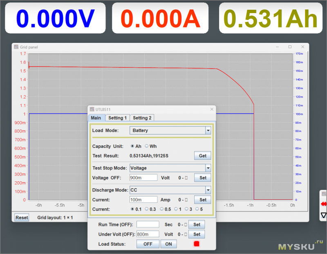Expand the Test Stop Mode dropdown
Screen dimensions: 327x254
[x=208, y=168]
